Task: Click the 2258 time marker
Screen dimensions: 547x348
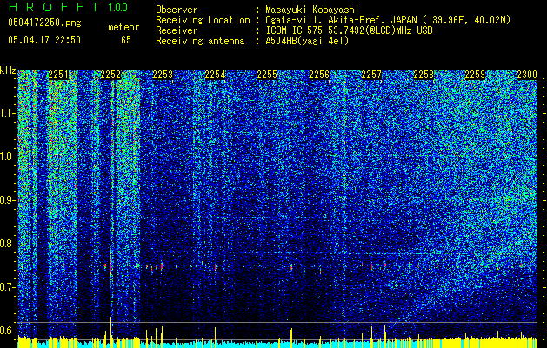Action: coord(424,75)
